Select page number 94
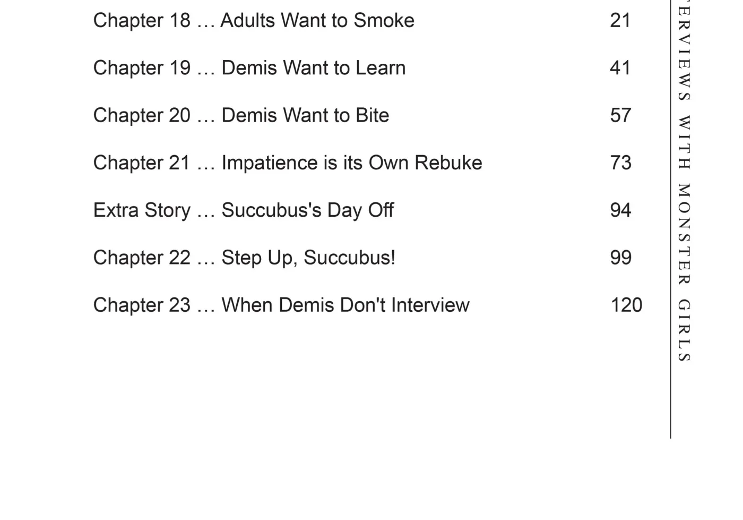743x520 pixels. click(621, 210)
